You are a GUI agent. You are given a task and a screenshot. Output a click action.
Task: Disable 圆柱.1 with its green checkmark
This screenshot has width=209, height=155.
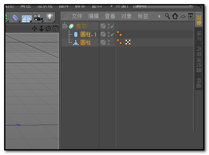[x=113, y=34]
